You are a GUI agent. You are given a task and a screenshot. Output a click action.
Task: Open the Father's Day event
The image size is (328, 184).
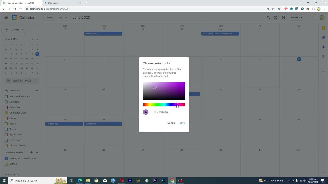(64, 124)
